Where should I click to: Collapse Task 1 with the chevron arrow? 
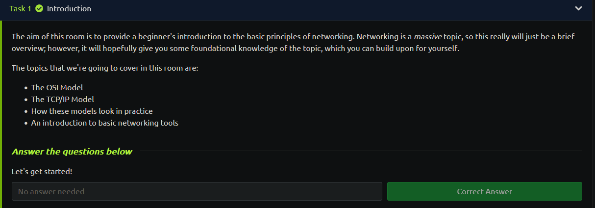point(578,8)
